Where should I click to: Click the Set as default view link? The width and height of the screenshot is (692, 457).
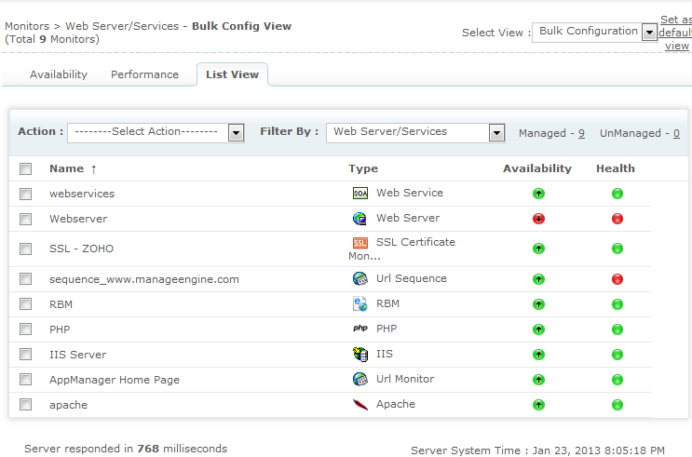(675, 33)
